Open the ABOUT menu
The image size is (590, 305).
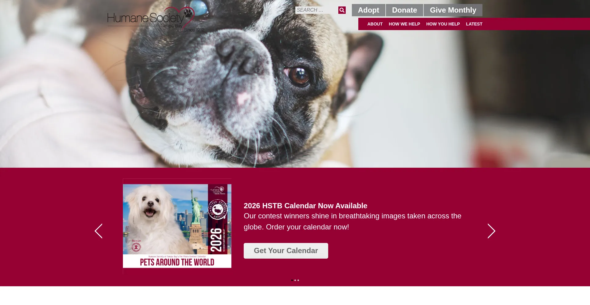point(375,24)
